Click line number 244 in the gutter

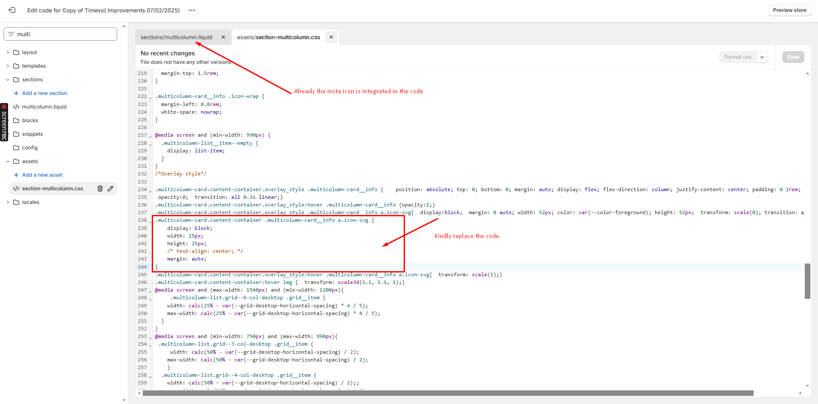click(x=142, y=267)
